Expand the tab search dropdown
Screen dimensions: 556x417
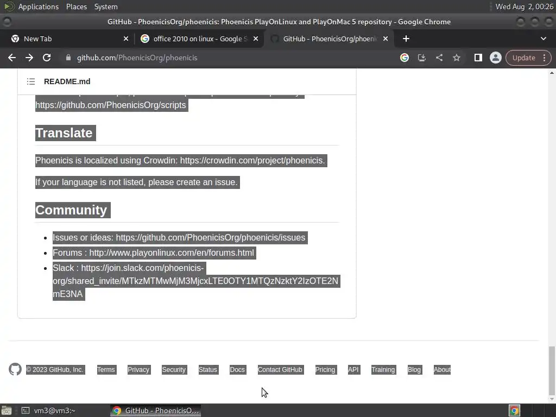543,39
